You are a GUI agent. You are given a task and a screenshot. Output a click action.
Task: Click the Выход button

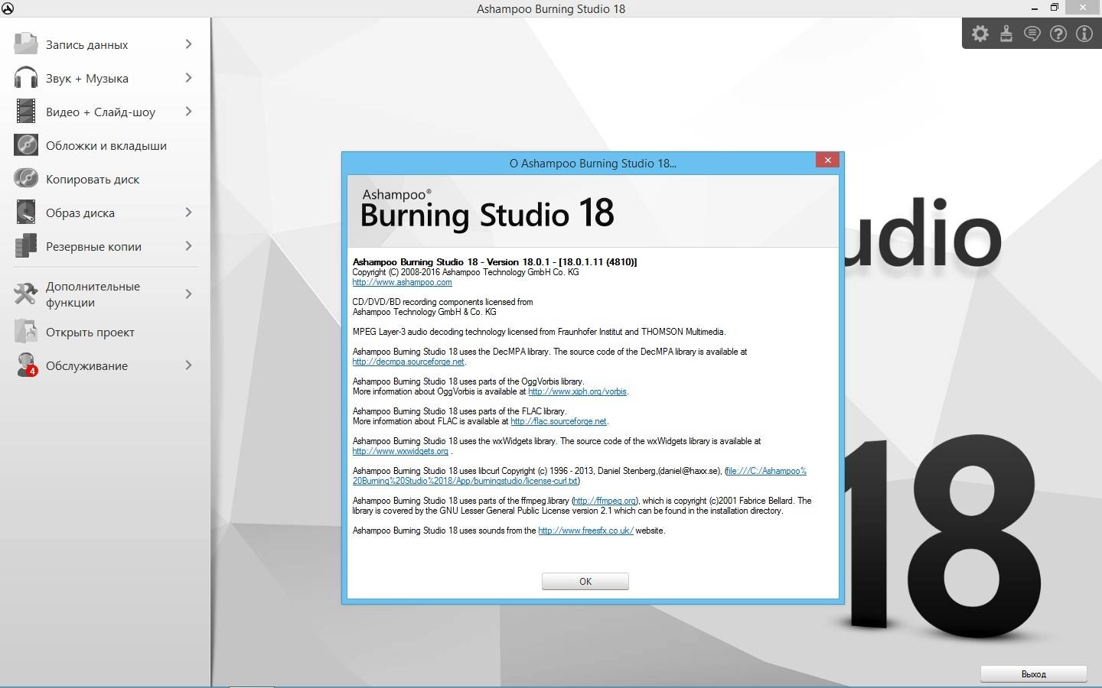pos(1034,673)
